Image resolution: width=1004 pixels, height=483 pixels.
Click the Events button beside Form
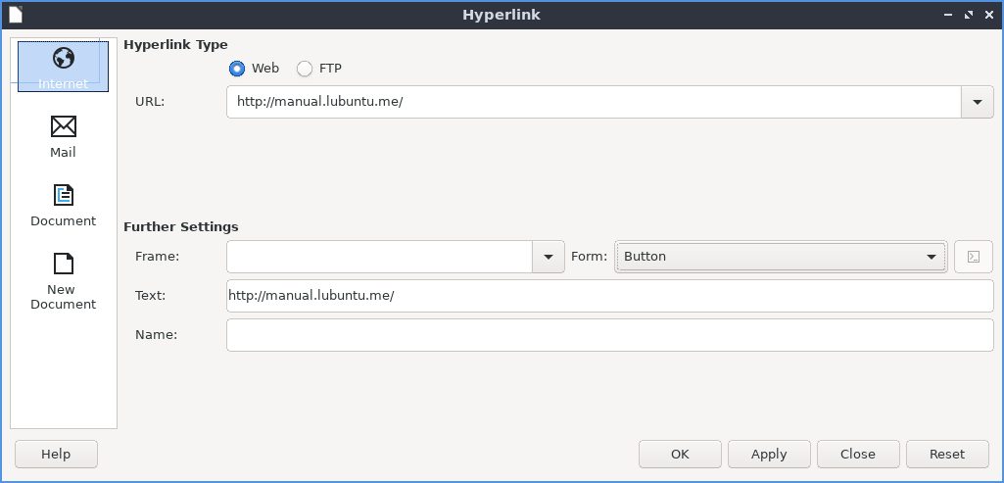click(x=973, y=257)
